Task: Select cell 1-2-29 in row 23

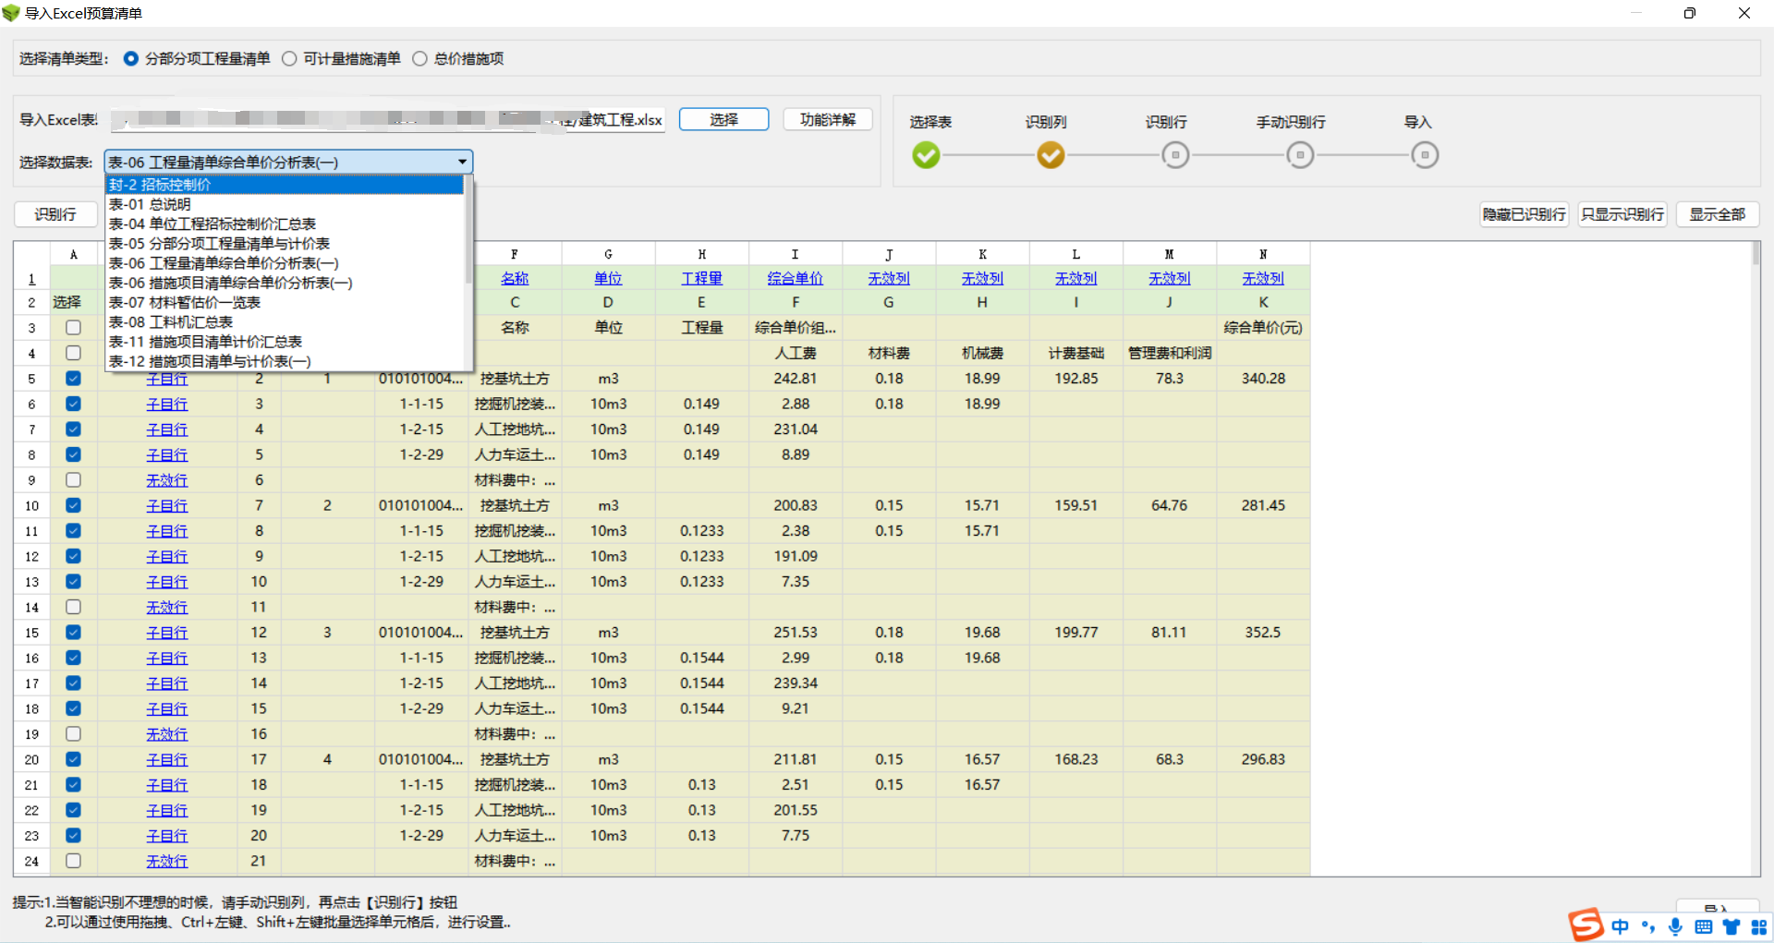Action: tap(421, 835)
